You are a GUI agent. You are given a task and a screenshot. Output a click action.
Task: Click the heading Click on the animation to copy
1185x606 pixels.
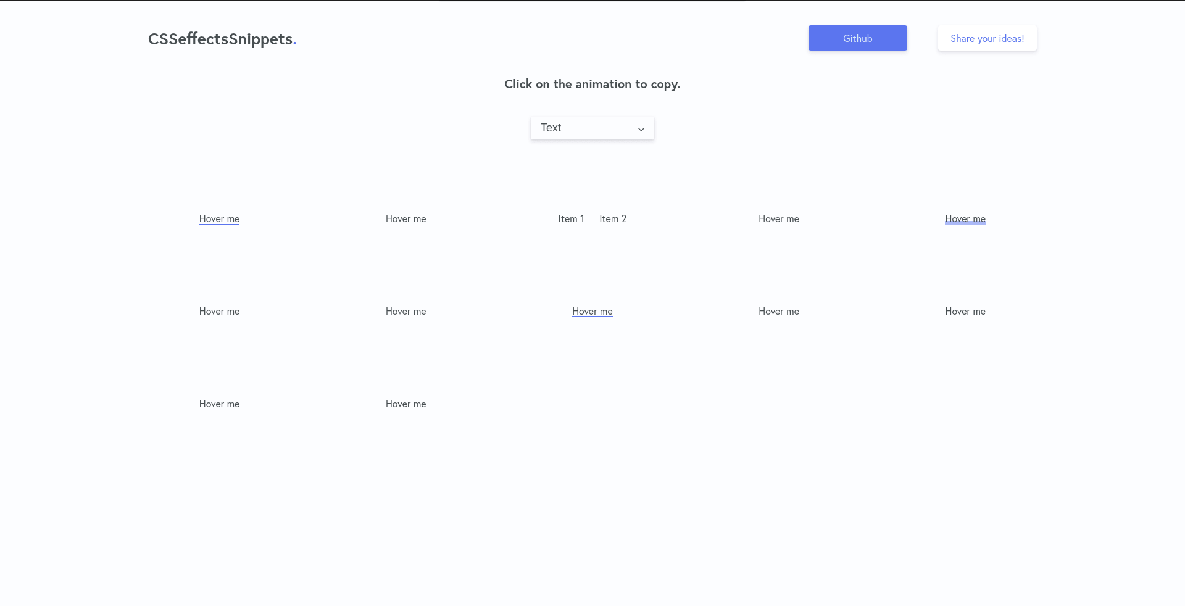coord(592,85)
